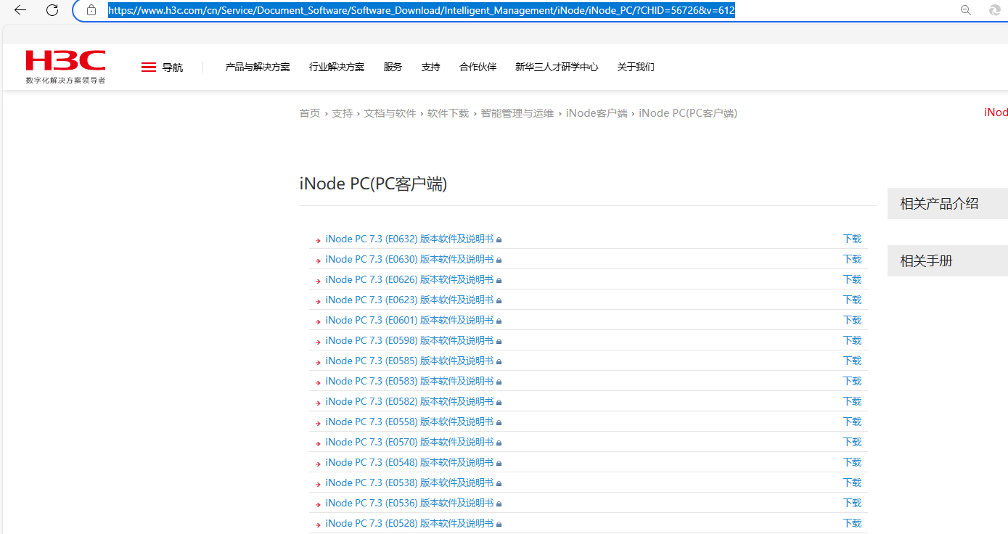Click 下载 in the E0570 row

click(852, 442)
